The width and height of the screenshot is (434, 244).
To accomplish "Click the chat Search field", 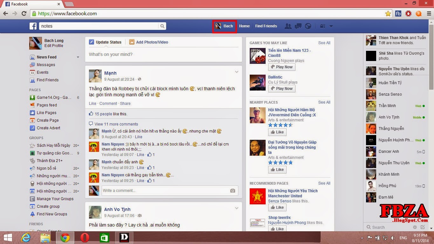I will (388, 227).
